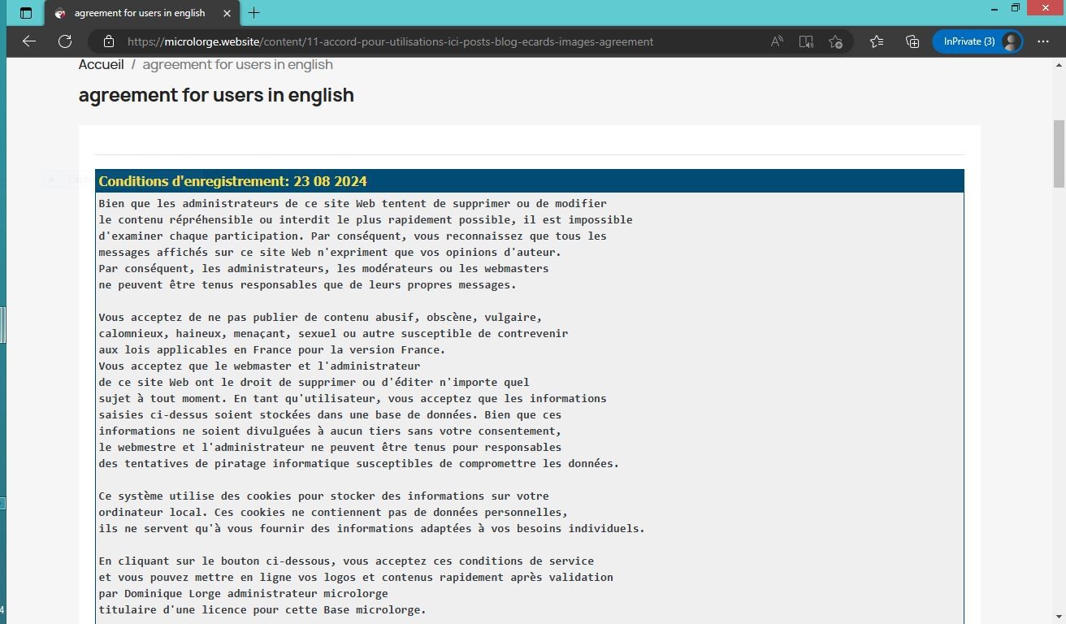1066x624 pixels.
Task: Reload the page with refresh icon
Action: [65, 41]
